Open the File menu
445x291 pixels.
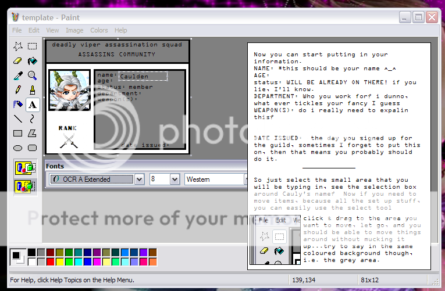click(x=17, y=30)
